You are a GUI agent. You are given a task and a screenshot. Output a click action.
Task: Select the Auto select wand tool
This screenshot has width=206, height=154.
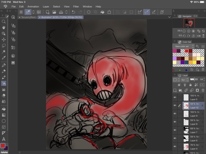click(x=4, y=51)
